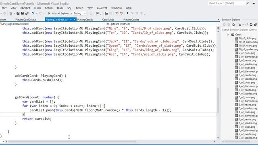Open the BUILD menu

tap(37, 8)
